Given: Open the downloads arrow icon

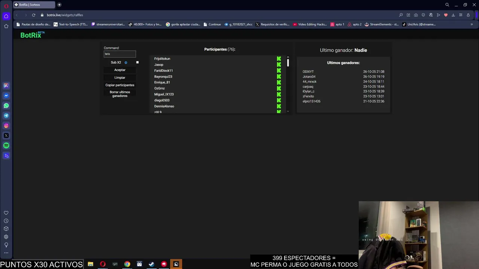Looking at the screenshot, I should coord(453,15).
